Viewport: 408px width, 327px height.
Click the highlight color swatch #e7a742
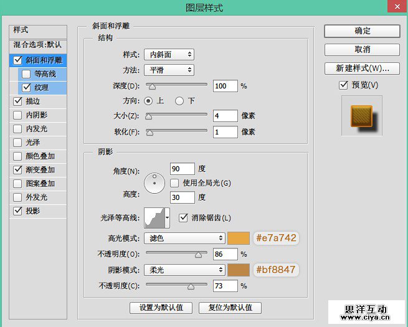tap(239, 238)
